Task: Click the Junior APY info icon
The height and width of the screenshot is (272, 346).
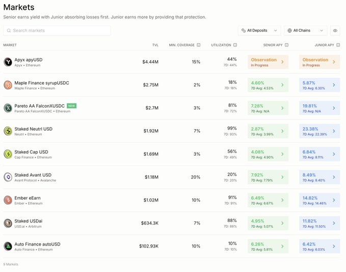Action: click(x=338, y=45)
